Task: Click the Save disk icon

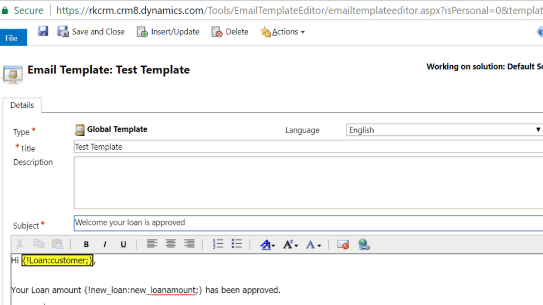Action: tap(43, 32)
